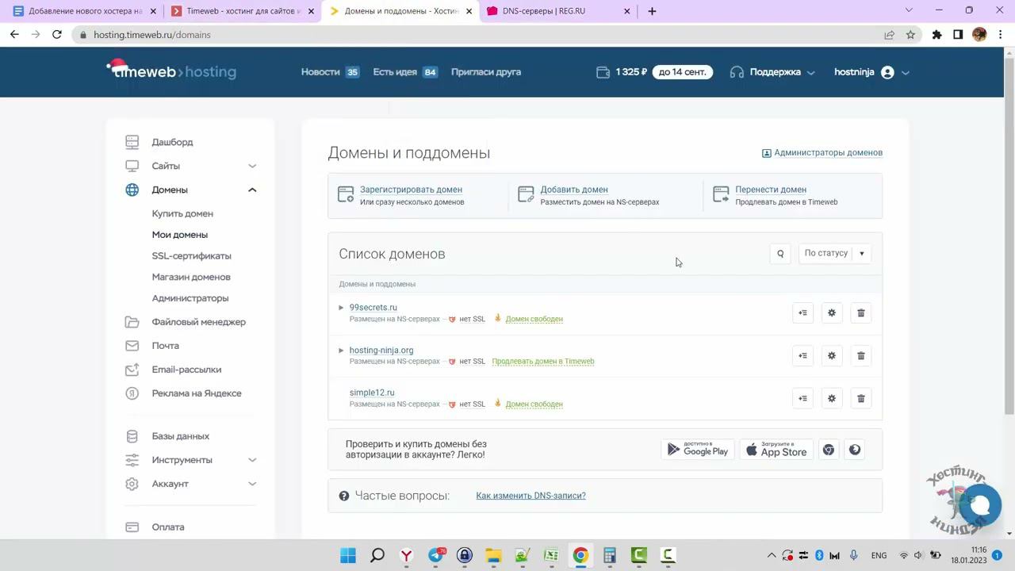Image resolution: width=1015 pixels, height=571 pixels.
Task: Open Файловый менеджер in sidebar
Action: coord(199,322)
